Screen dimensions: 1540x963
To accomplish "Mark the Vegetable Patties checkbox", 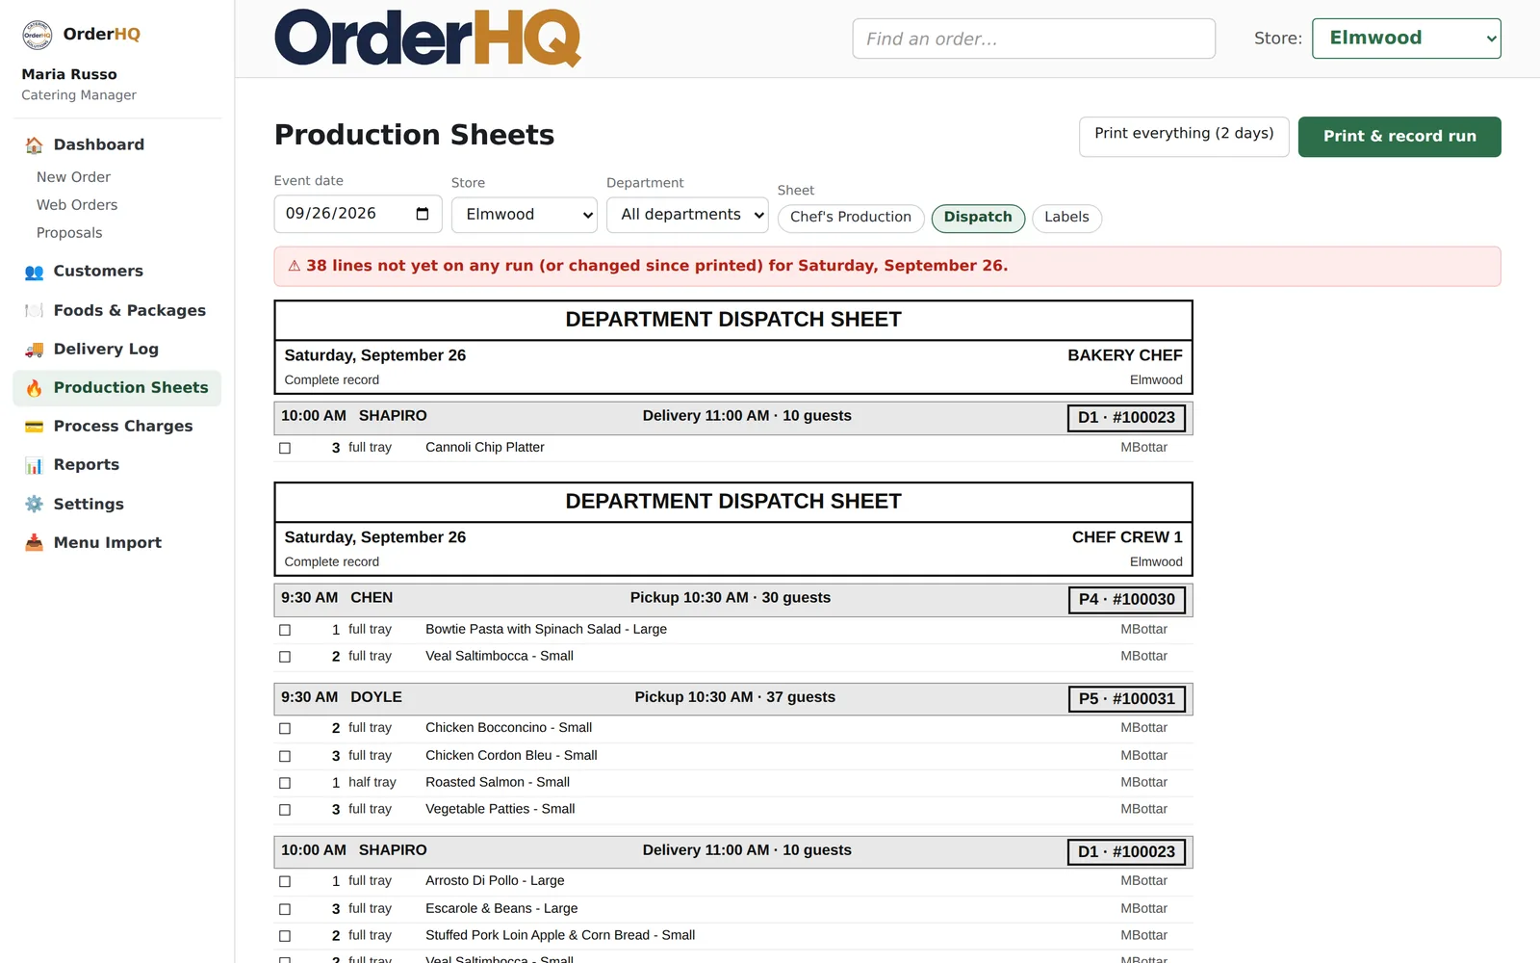I will pyautogui.click(x=285, y=810).
